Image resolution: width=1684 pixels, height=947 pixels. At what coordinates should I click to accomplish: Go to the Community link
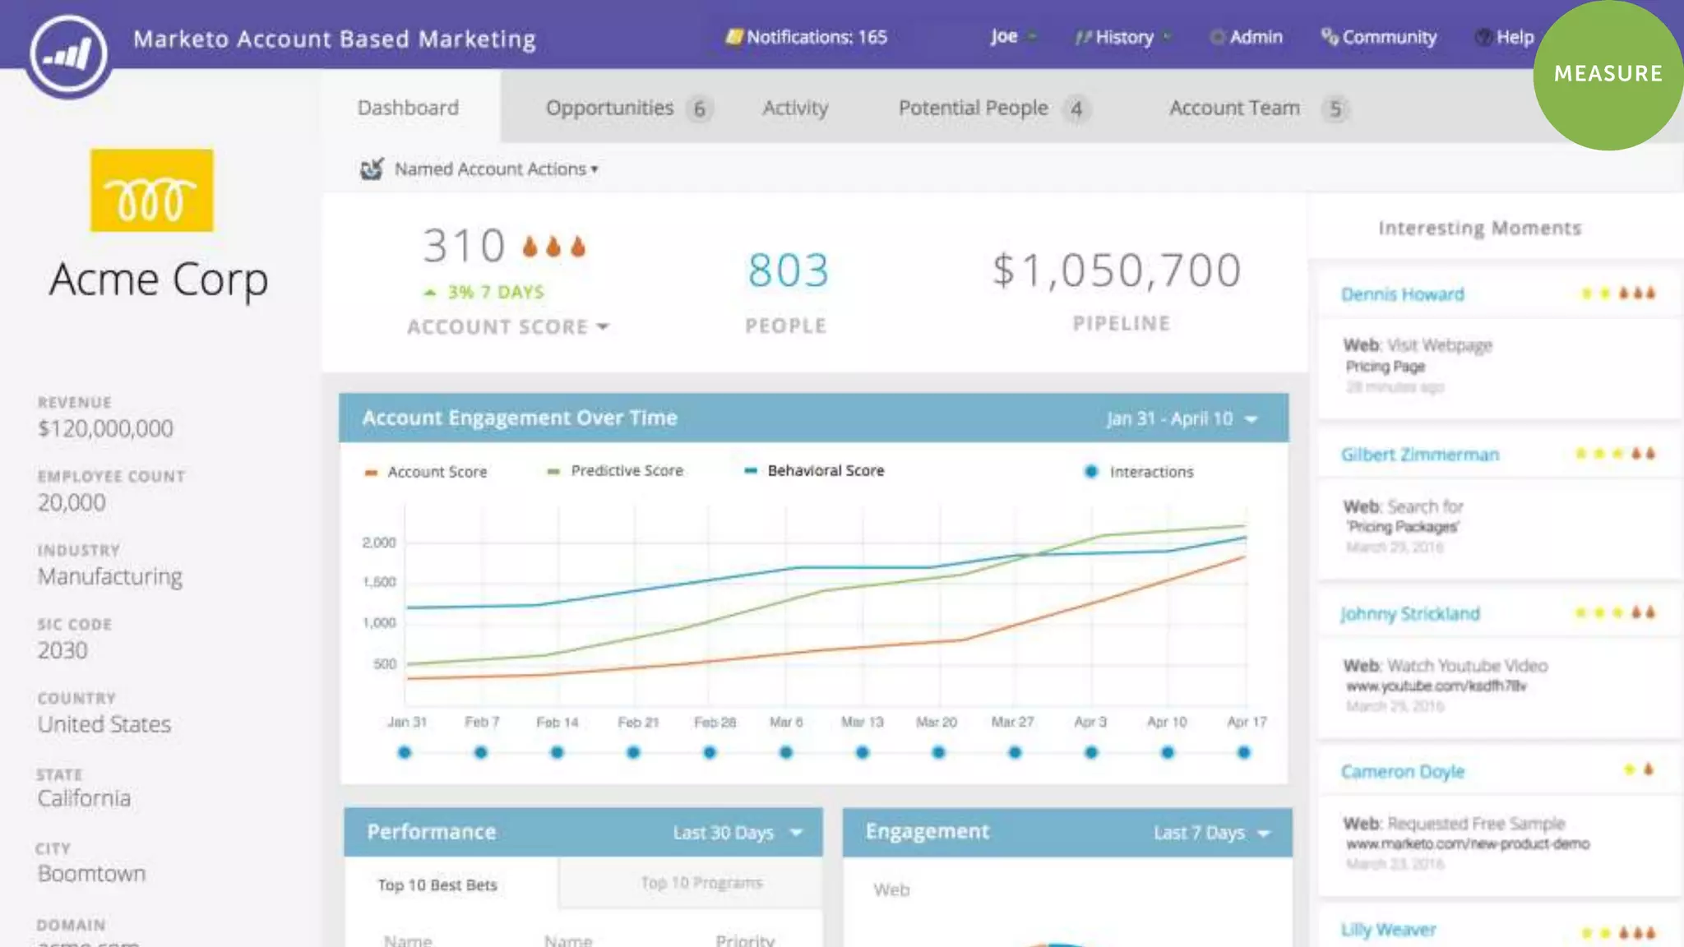pos(1379,37)
